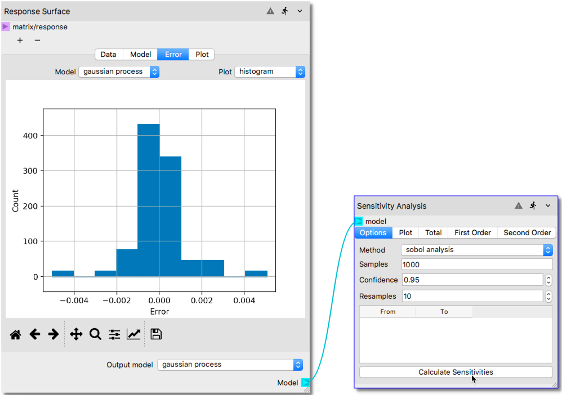Switch to the Data tab
The image size is (562, 395).
pos(109,55)
